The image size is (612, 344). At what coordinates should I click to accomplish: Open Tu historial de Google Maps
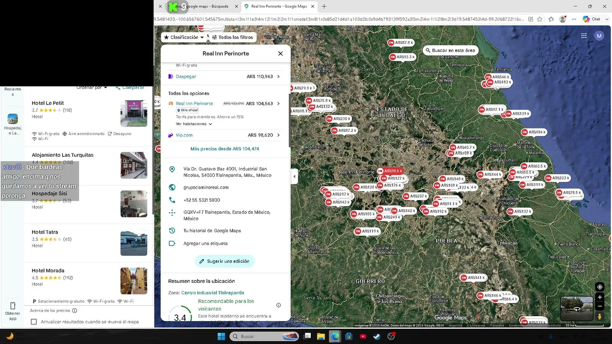[x=212, y=231]
